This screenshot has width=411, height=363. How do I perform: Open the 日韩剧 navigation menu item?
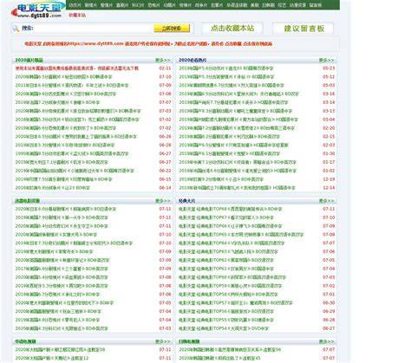tap(268, 5)
